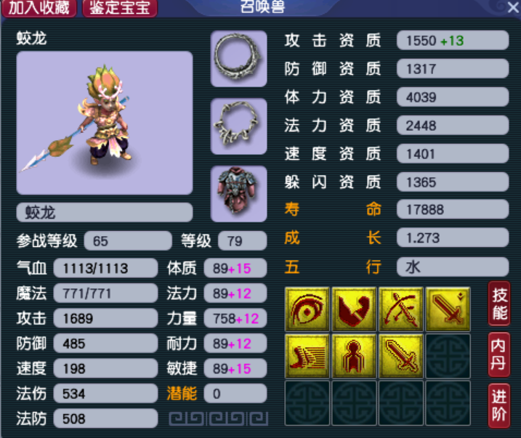Select the human figure skill icon

(x=354, y=356)
